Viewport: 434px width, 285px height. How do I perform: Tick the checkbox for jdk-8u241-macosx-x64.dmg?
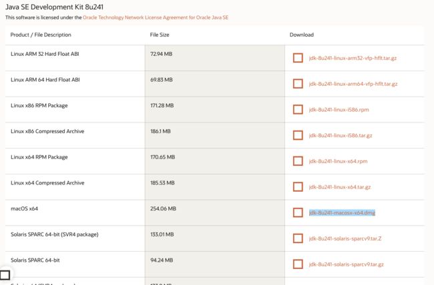pos(298,212)
